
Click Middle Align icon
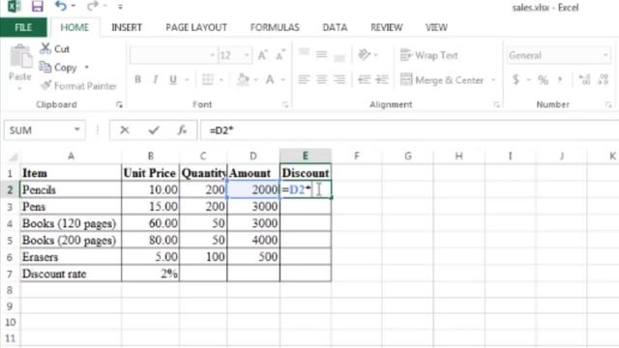tap(322, 54)
